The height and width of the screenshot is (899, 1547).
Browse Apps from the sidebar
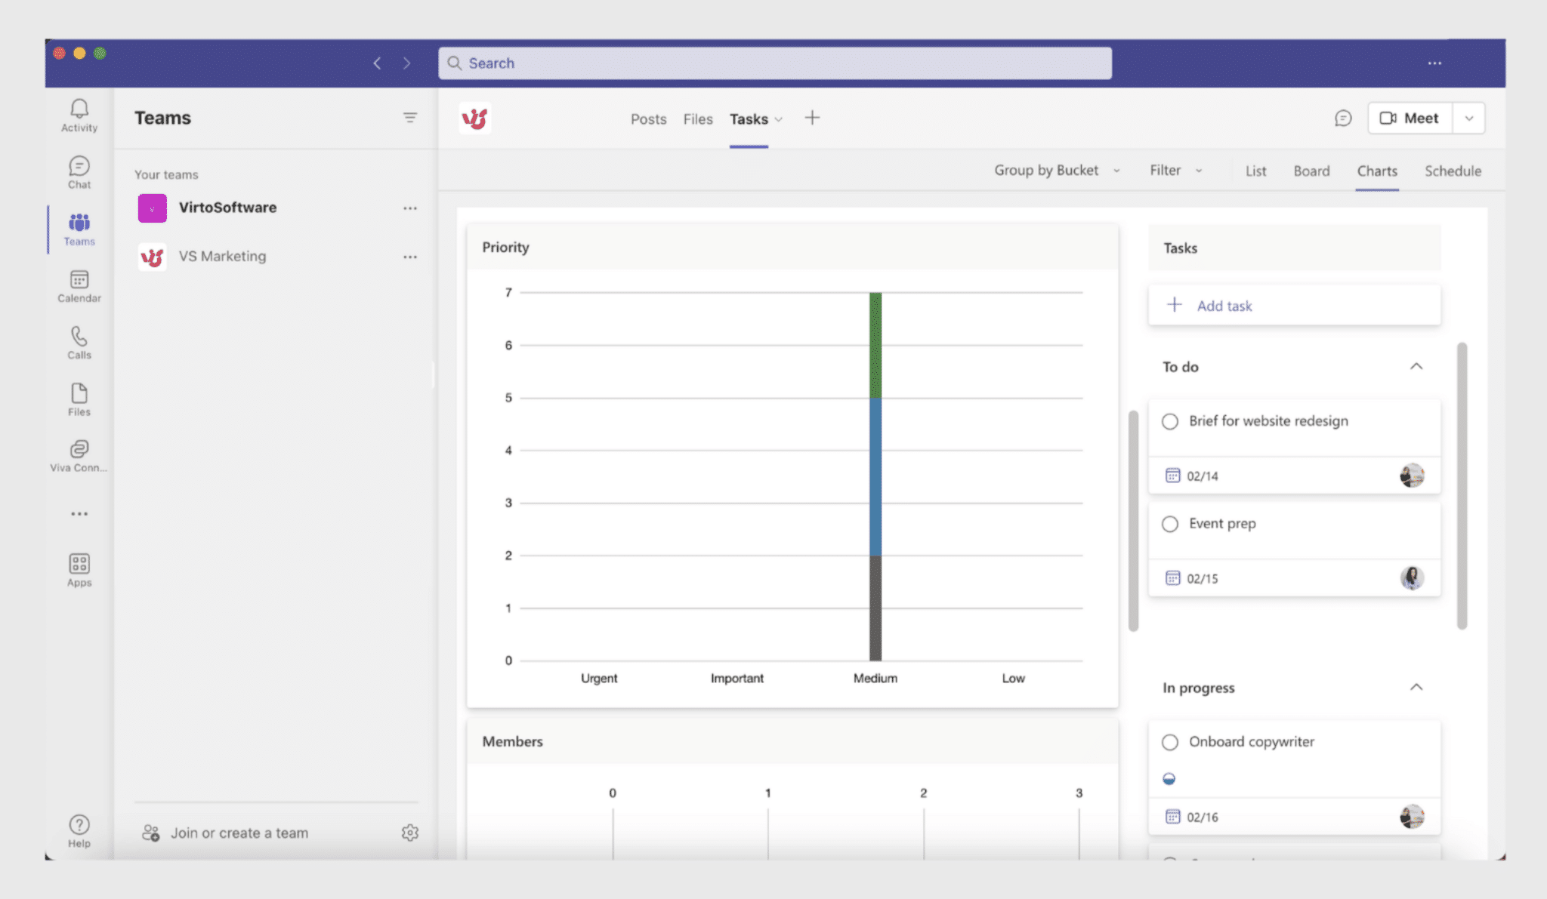79,568
